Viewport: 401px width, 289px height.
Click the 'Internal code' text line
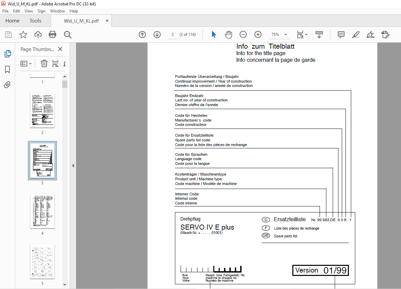[x=186, y=198]
